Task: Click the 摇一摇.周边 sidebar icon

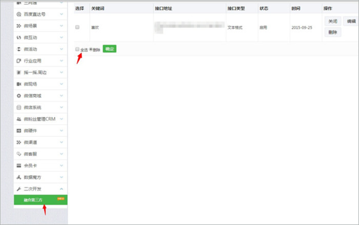Action: pos(19,73)
